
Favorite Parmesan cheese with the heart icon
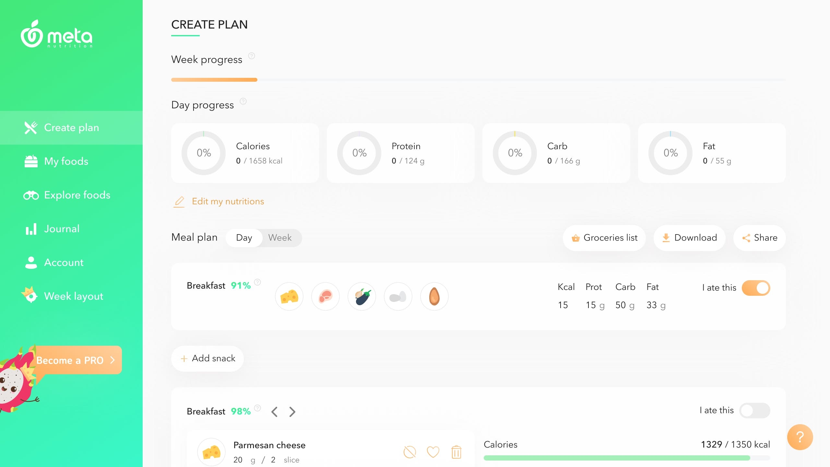pyautogui.click(x=433, y=452)
